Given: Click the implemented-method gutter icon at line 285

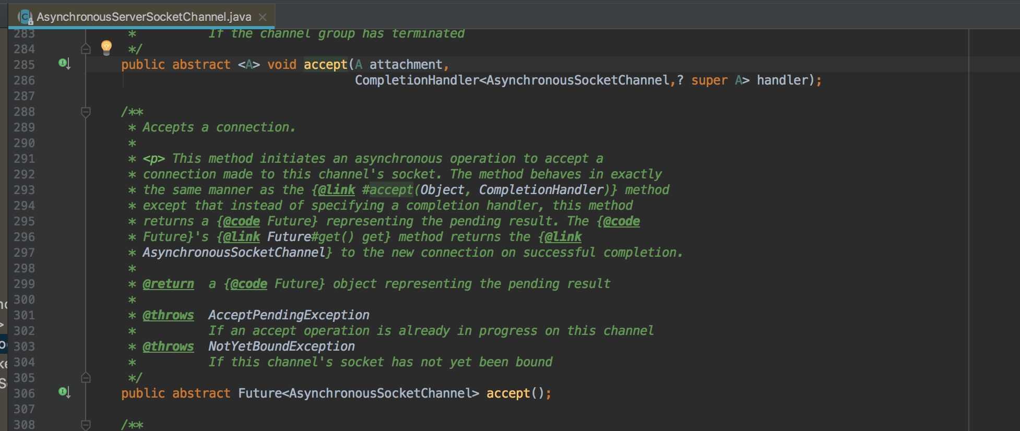Looking at the screenshot, I should [64, 64].
